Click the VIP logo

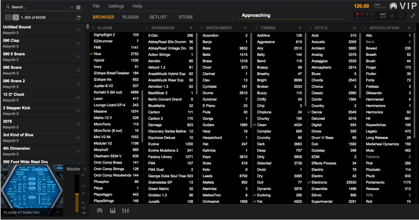coord(403,6)
